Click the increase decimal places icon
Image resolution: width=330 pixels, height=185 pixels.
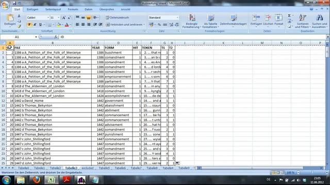pyautogui.click(x=171, y=25)
